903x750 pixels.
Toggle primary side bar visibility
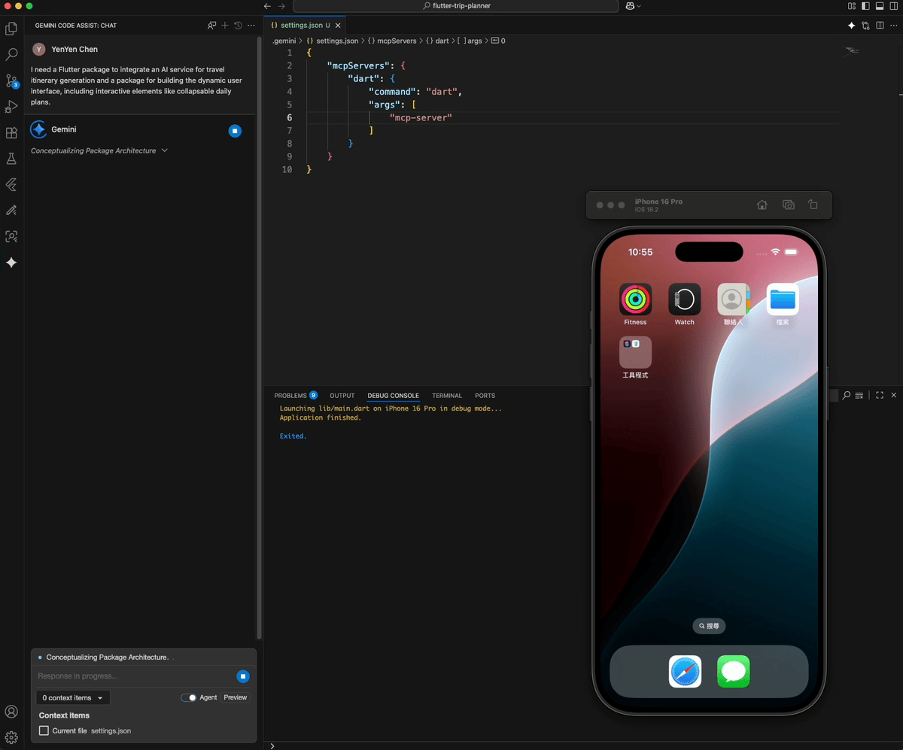(x=865, y=6)
